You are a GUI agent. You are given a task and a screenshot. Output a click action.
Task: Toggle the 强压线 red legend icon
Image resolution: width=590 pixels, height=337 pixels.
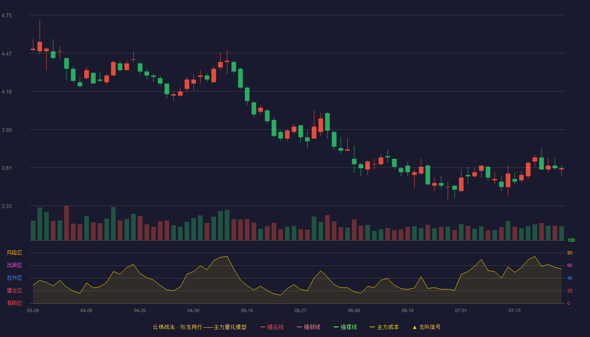263,327
